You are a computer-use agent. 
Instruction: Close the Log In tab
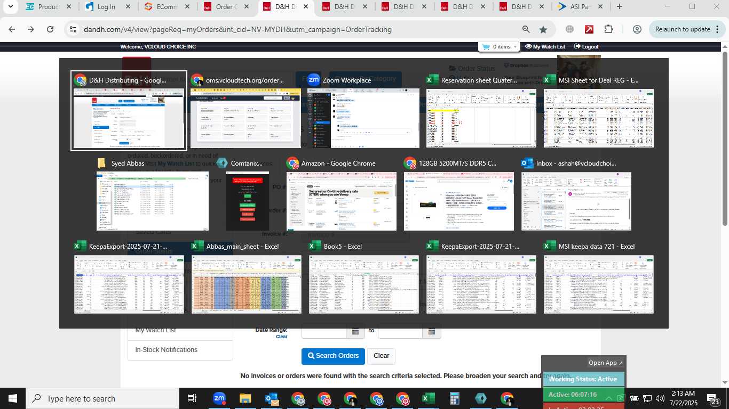[x=127, y=7]
